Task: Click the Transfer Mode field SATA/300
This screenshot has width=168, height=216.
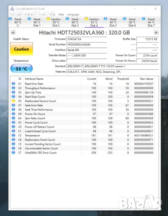Action: (x=86, y=55)
